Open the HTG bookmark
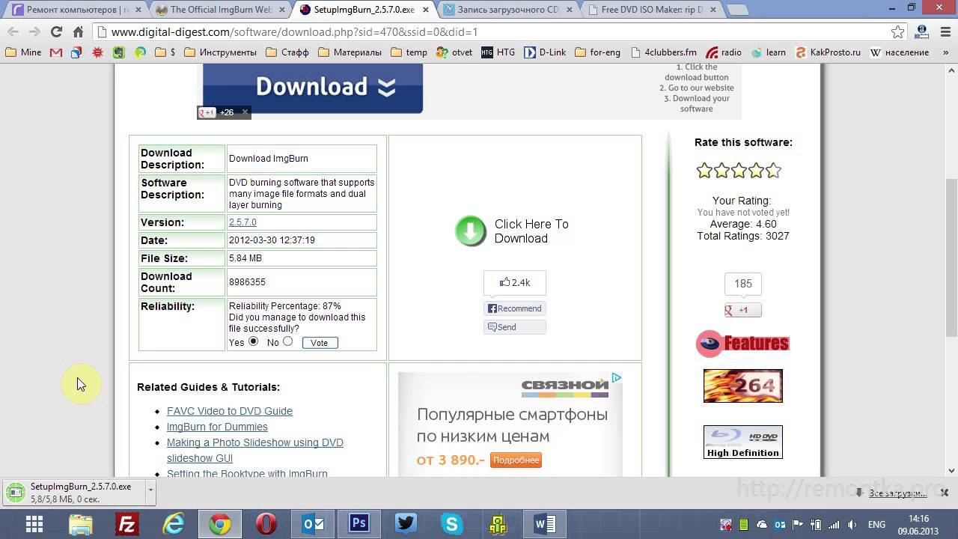 click(x=498, y=52)
